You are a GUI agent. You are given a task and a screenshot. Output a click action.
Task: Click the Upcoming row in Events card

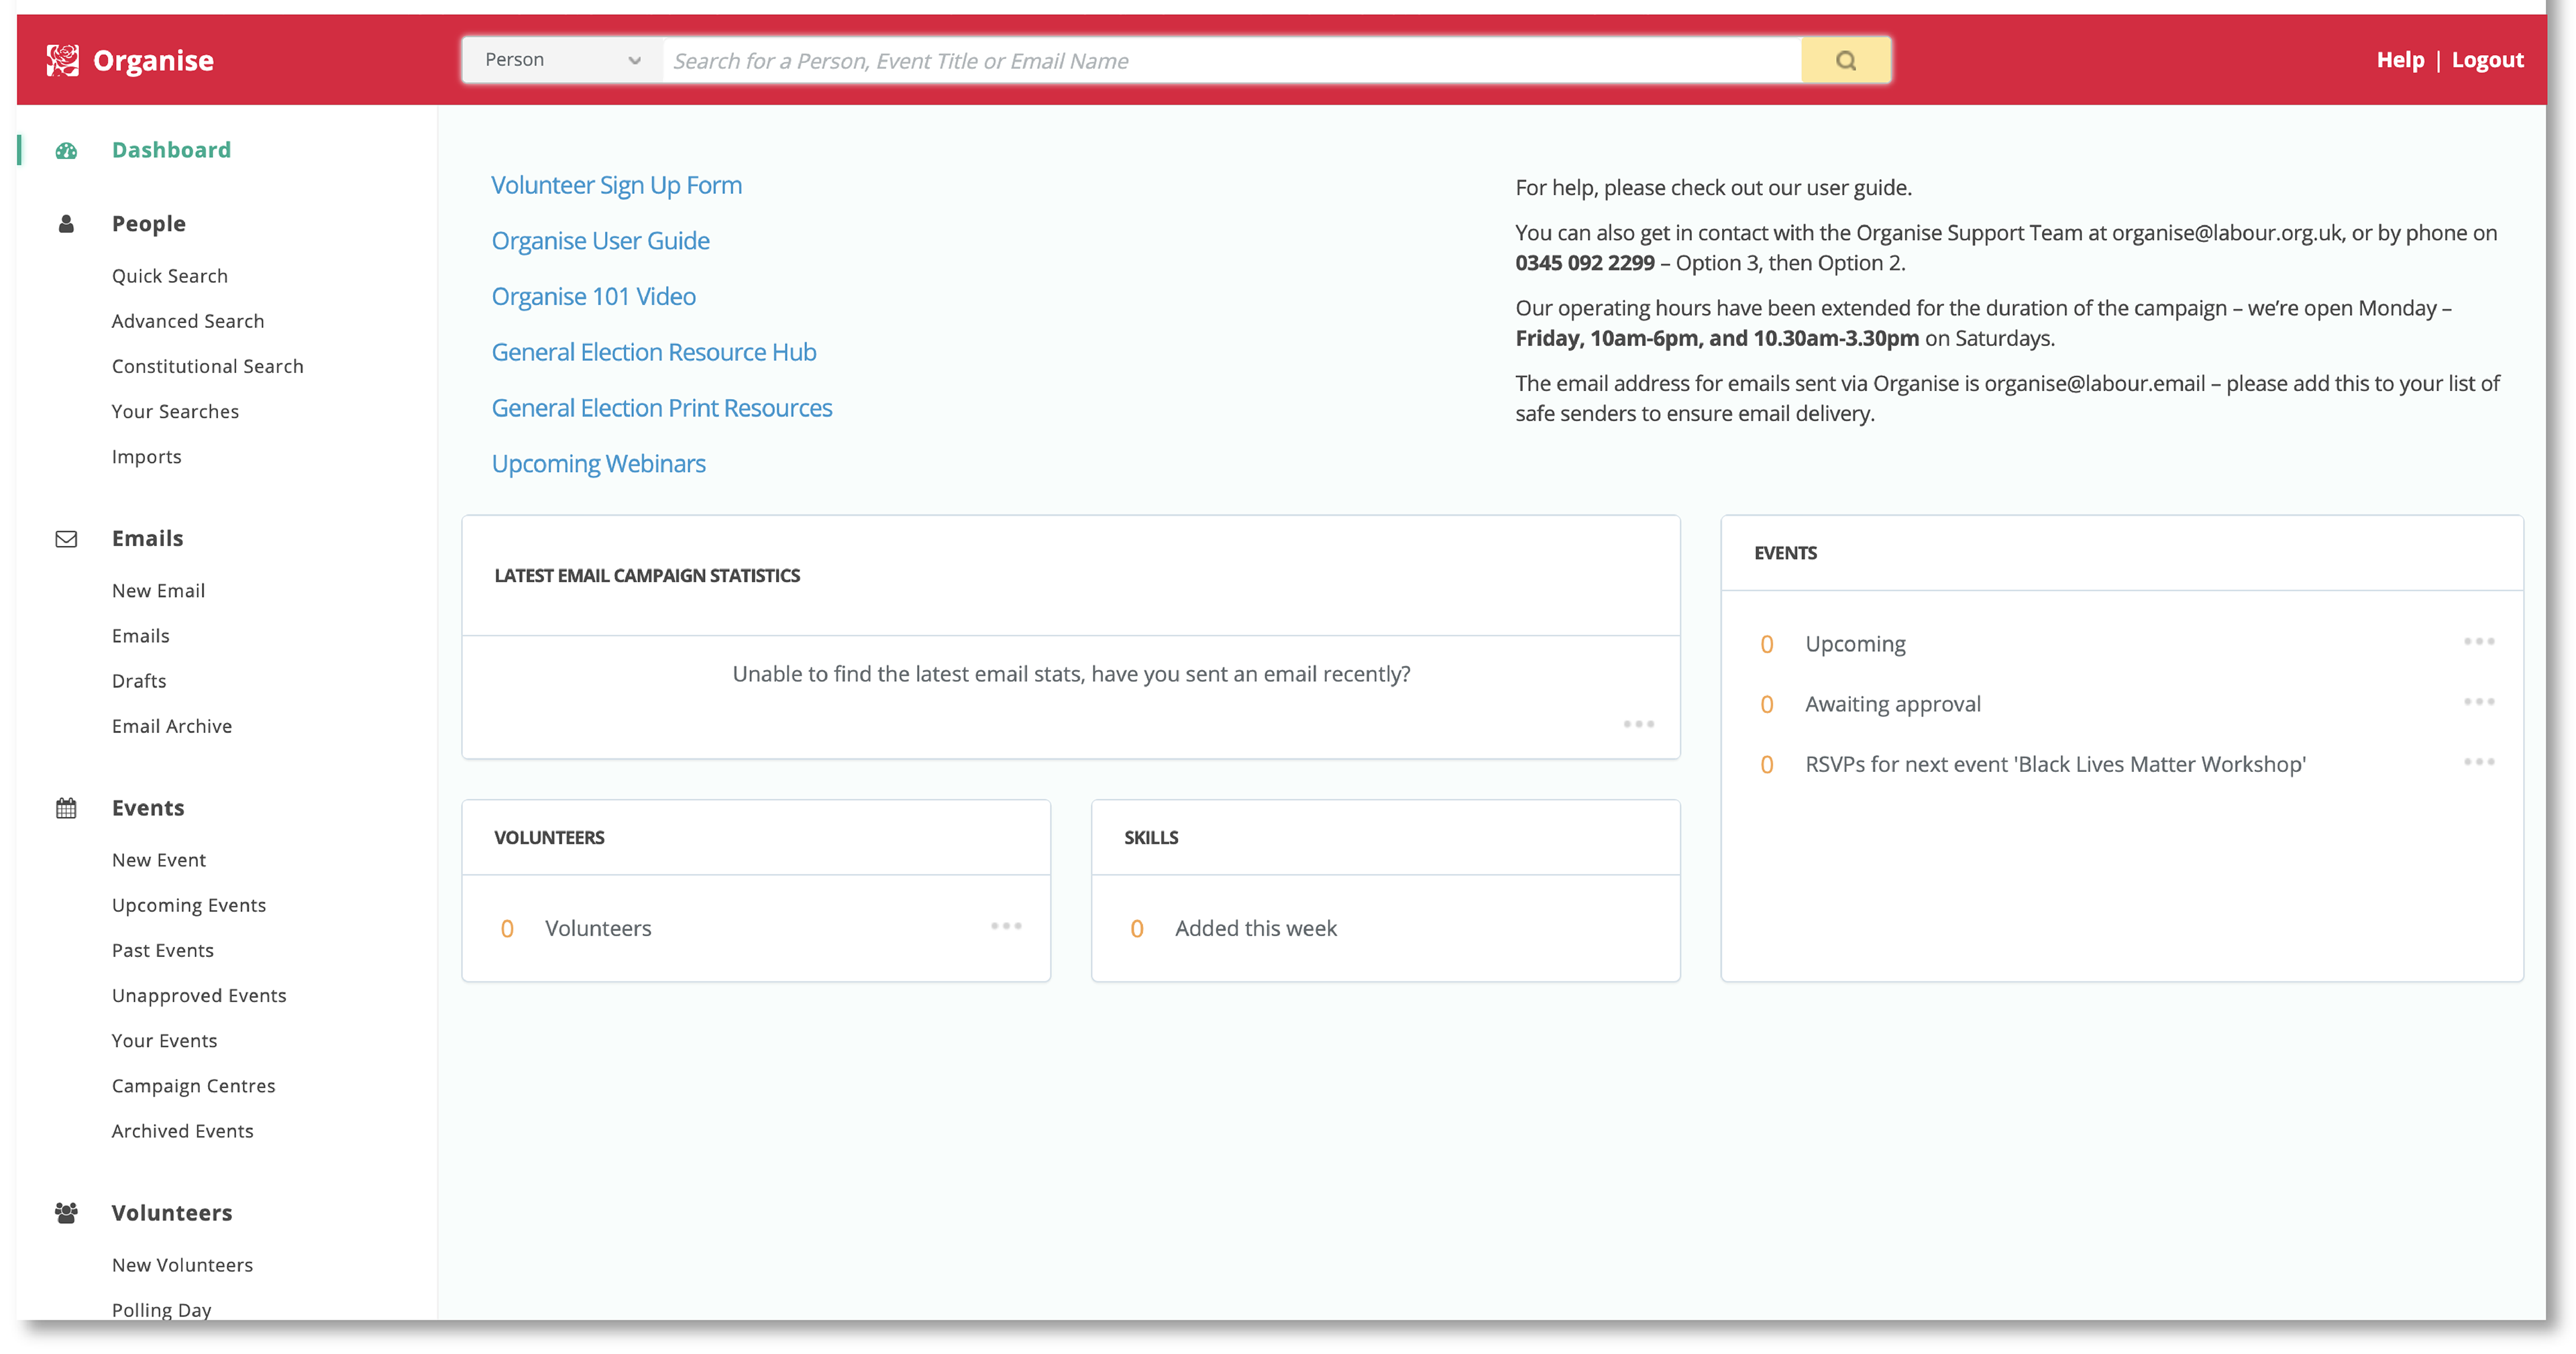(x=2121, y=644)
